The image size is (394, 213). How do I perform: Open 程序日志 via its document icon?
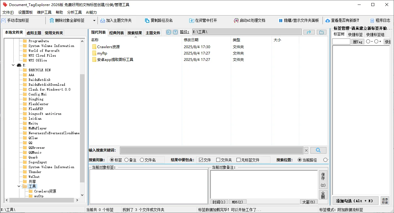click(x=372, y=21)
